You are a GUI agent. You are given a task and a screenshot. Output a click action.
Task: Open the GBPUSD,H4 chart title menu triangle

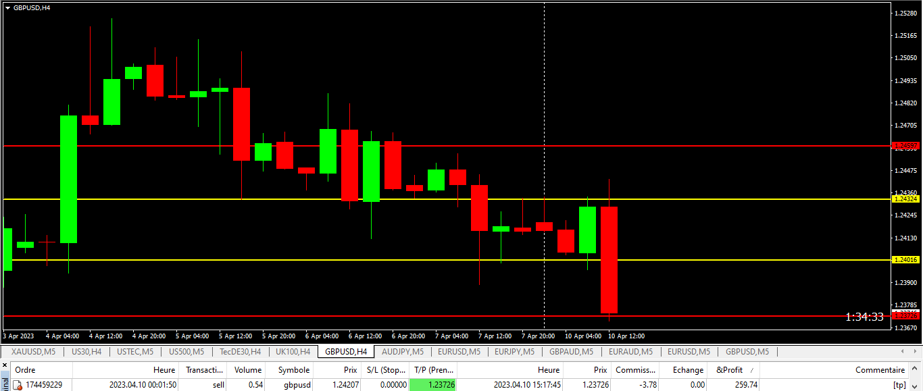click(x=8, y=7)
